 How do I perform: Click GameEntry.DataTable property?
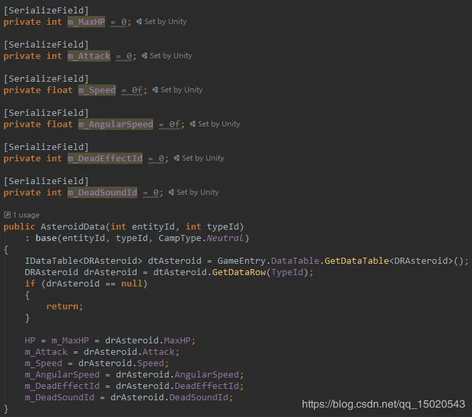[268, 260]
